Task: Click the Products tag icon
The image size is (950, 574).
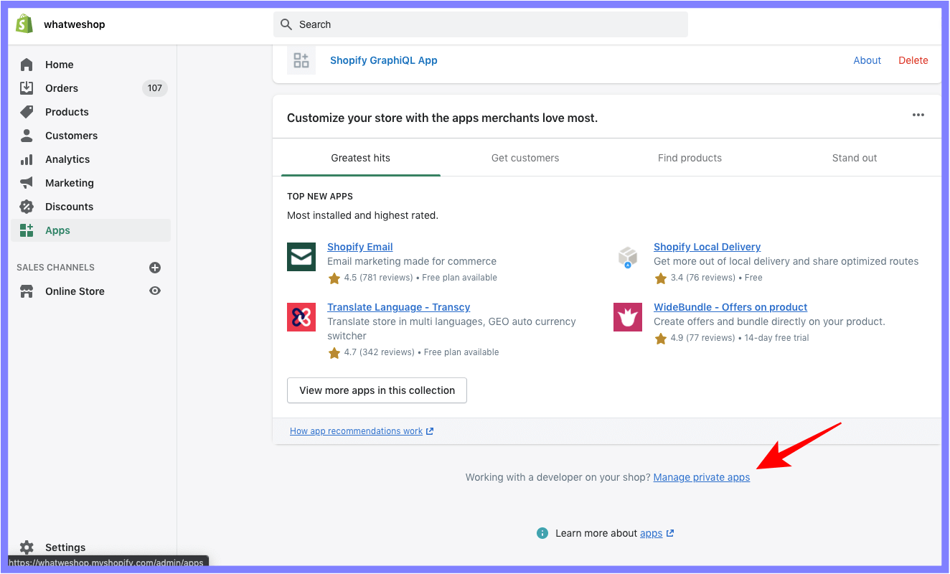Action: tap(27, 112)
